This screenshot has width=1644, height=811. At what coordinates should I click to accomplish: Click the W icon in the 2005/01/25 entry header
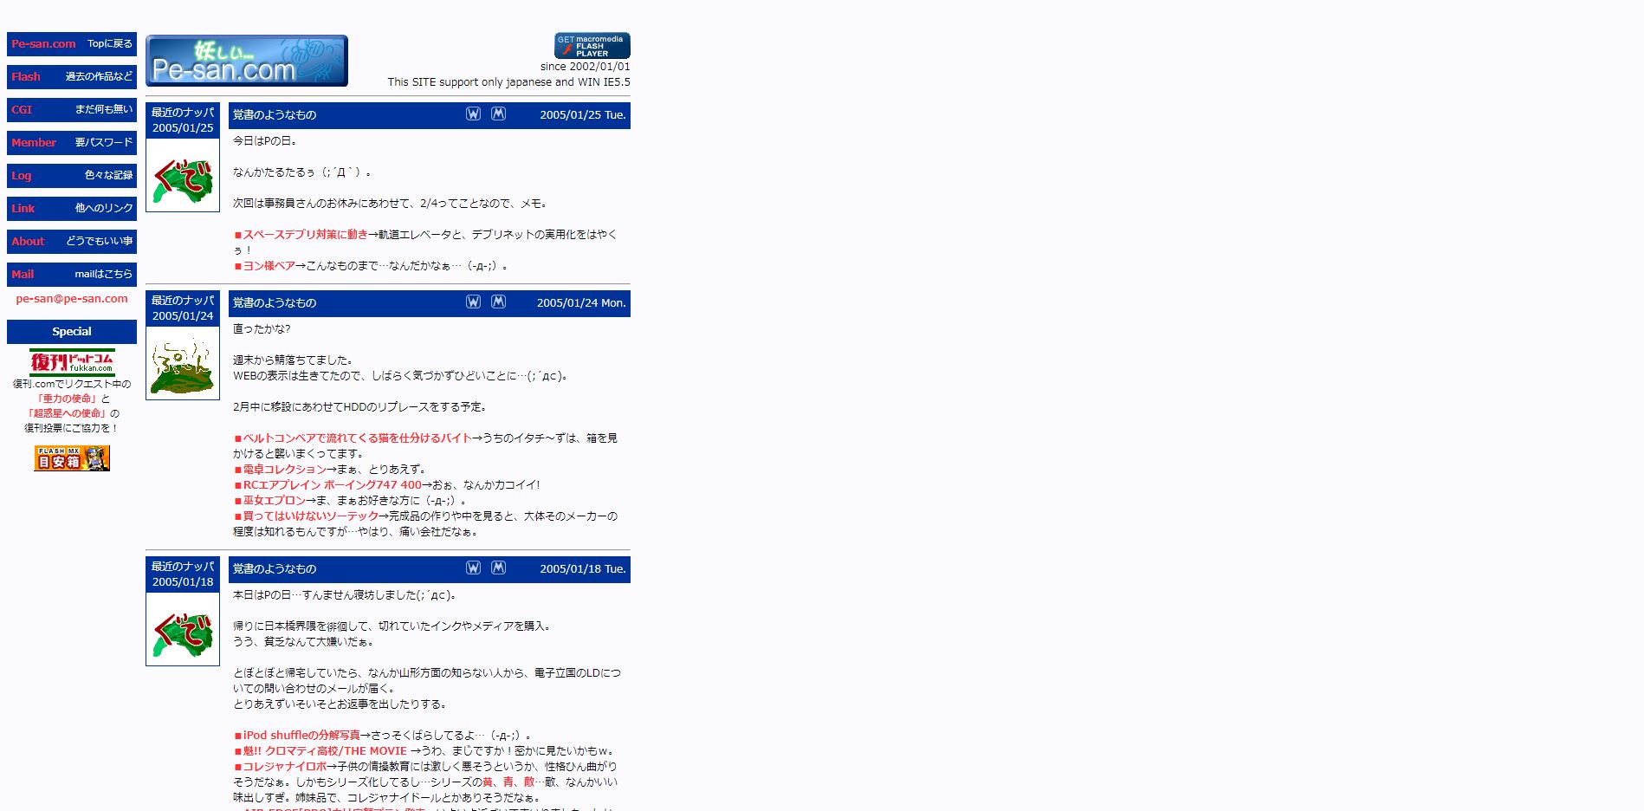point(473,114)
